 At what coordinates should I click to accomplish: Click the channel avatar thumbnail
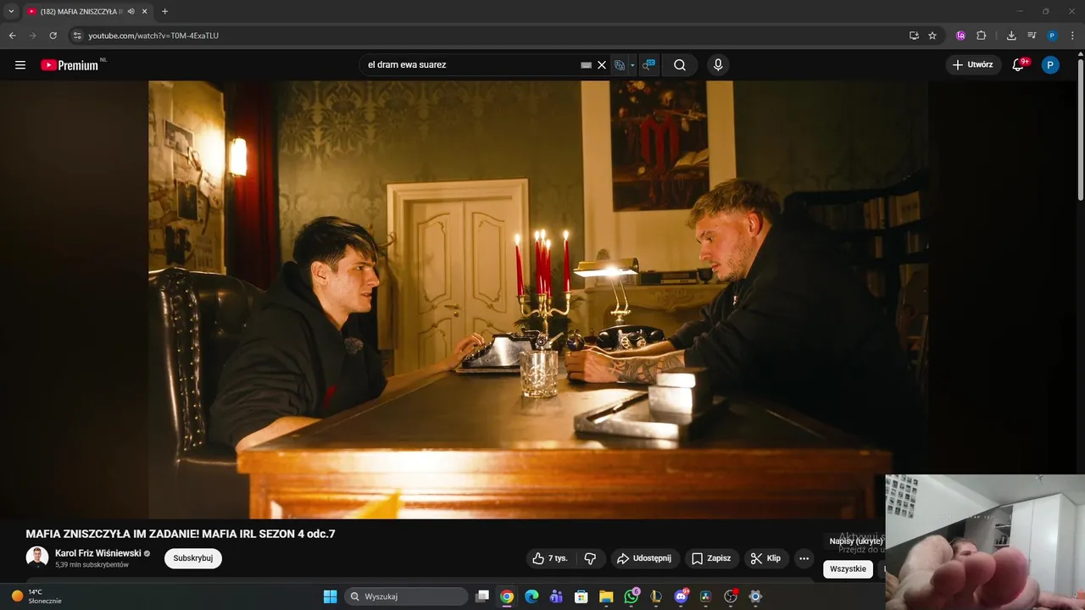pyautogui.click(x=37, y=557)
